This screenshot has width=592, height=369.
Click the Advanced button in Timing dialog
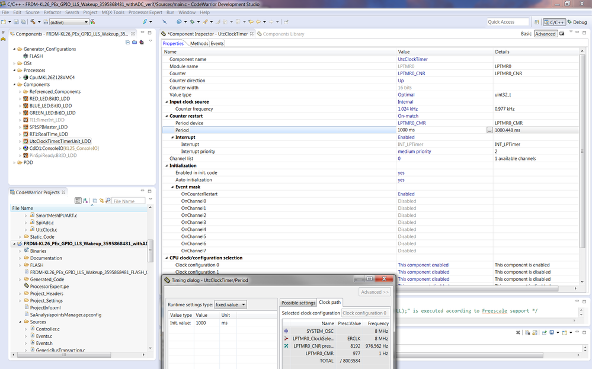(x=373, y=292)
